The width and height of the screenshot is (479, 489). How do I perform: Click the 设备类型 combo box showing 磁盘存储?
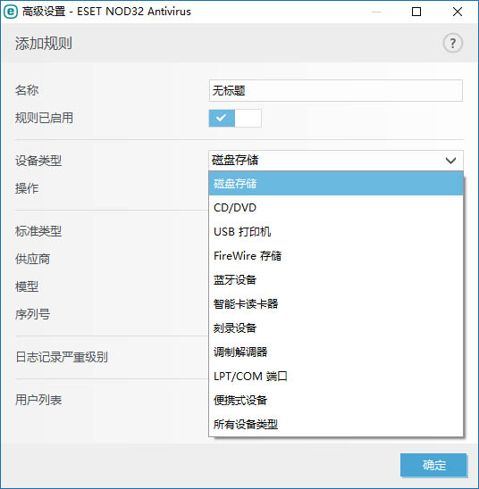click(336, 161)
